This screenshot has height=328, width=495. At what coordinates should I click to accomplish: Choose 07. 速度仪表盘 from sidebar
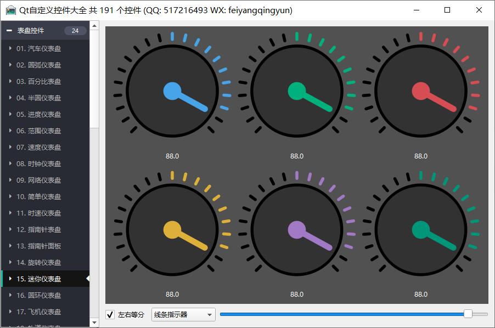tap(38, 148)
